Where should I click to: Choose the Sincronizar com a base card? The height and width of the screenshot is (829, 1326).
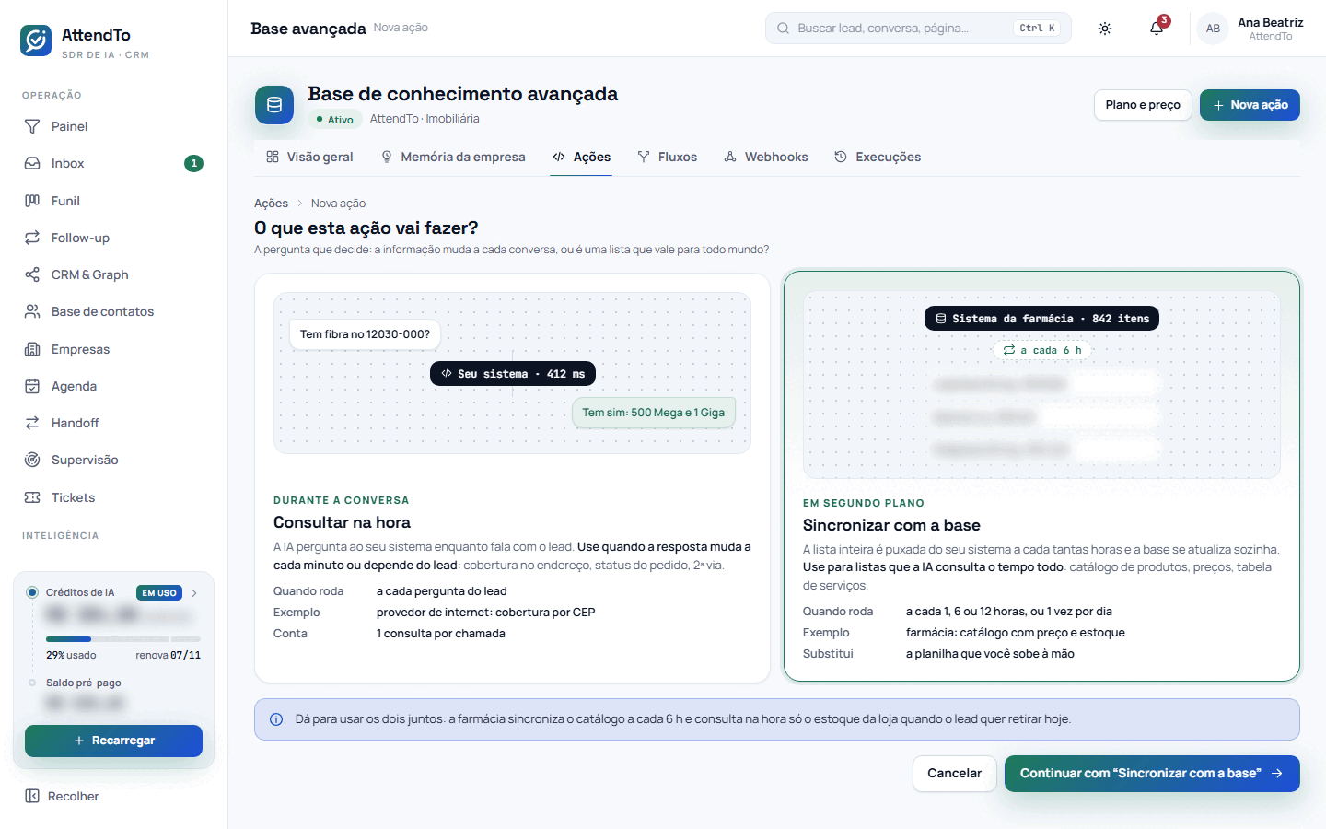[1041, 476]
